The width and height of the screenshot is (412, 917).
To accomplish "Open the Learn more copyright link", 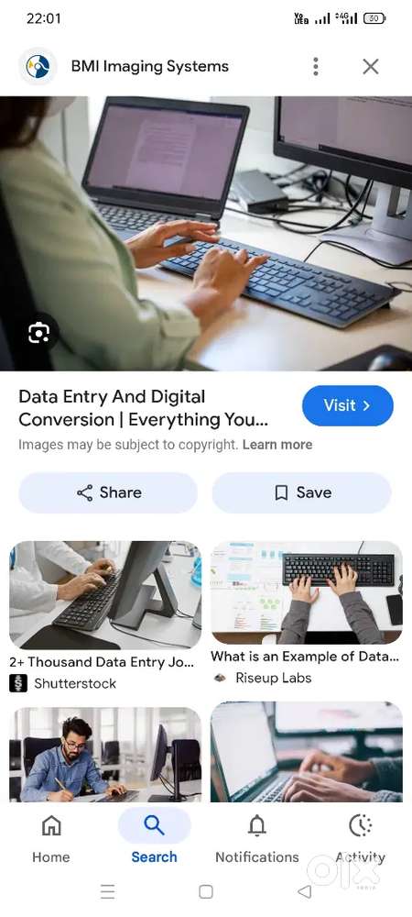I will point(277,445).
